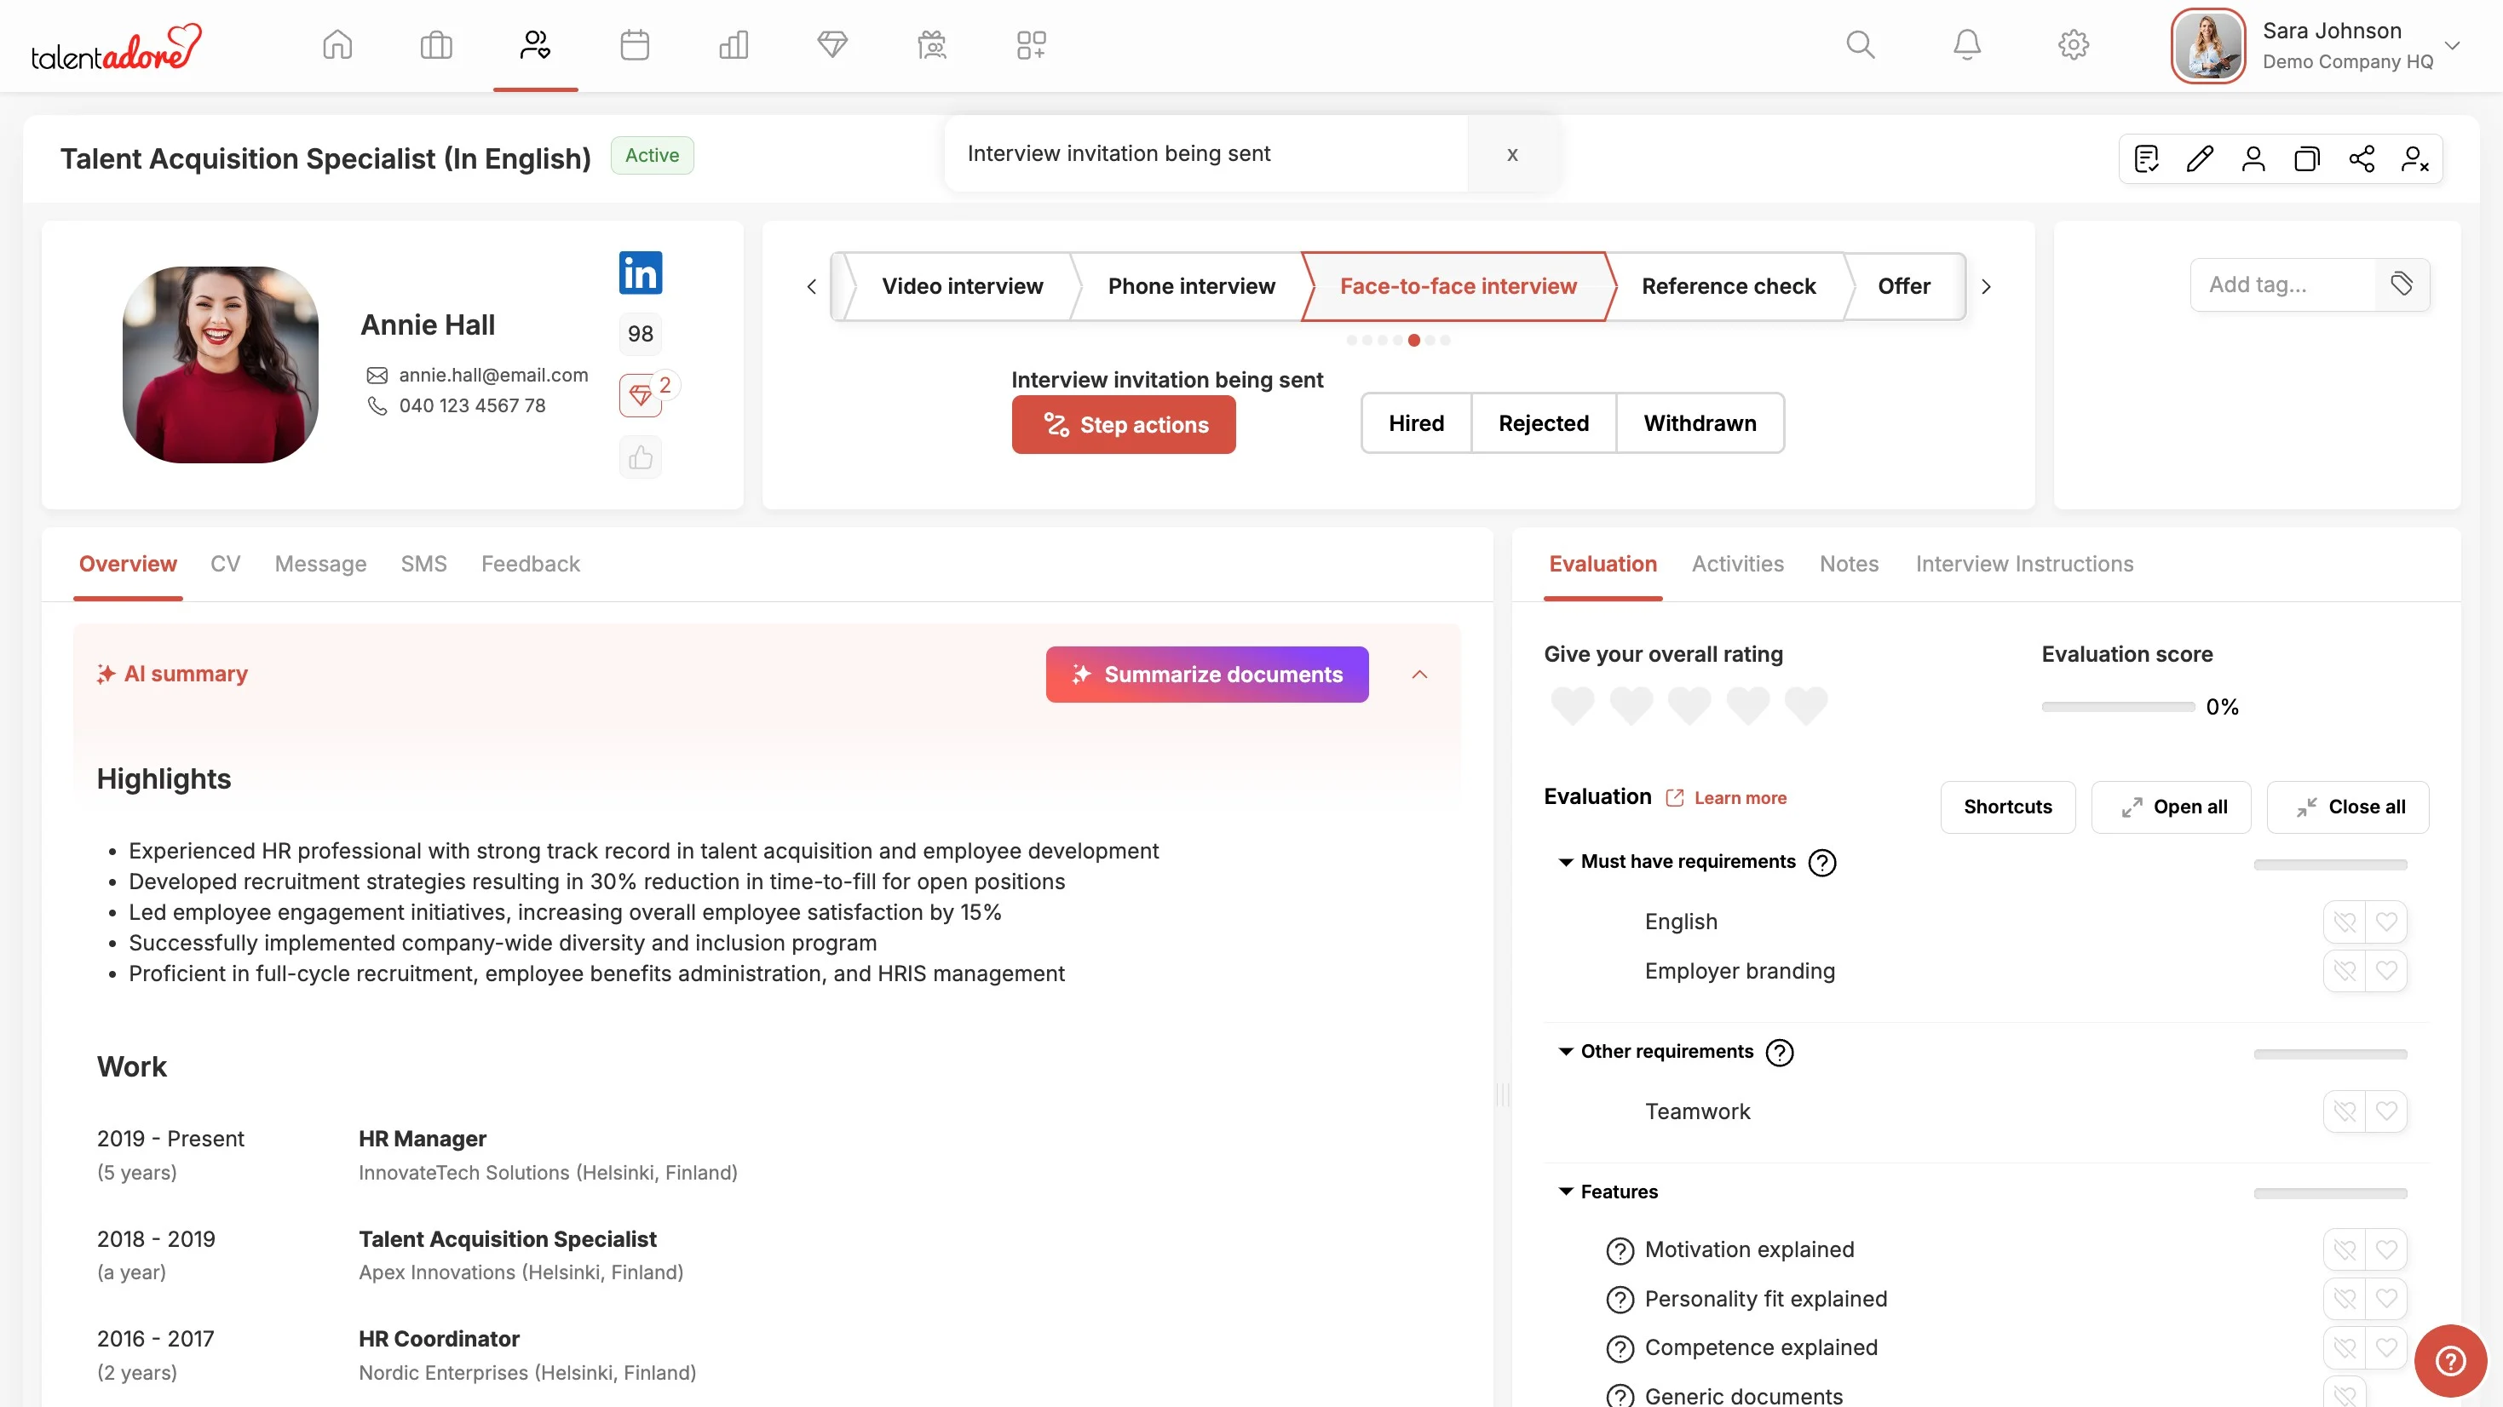
Task: Switch to the Activities tab
Action: (x=1737, y=564)
